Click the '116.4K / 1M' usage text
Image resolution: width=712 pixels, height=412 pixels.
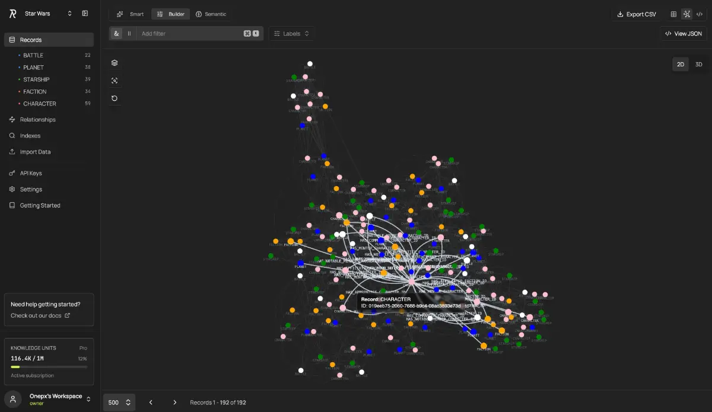(26, 359)
